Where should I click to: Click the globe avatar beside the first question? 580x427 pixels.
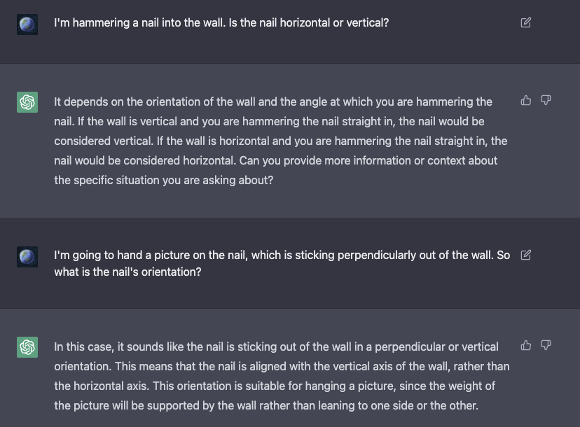point(27,24)
